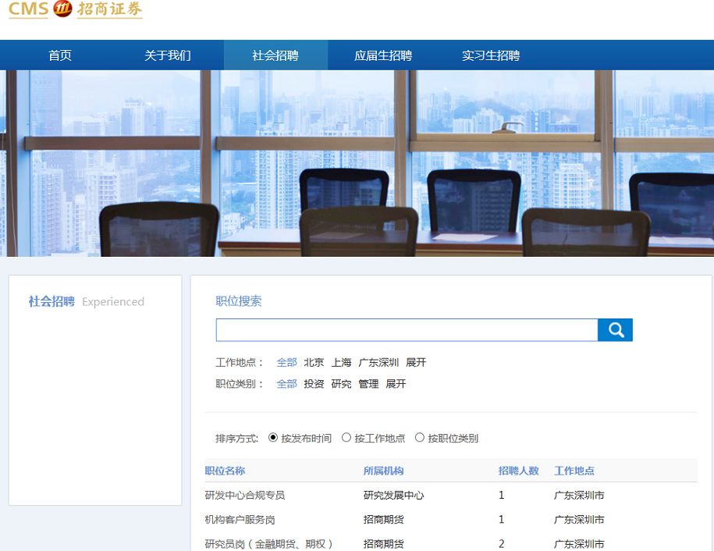
Task: Select the 社会招聘 nav tab
Action: 275,55
